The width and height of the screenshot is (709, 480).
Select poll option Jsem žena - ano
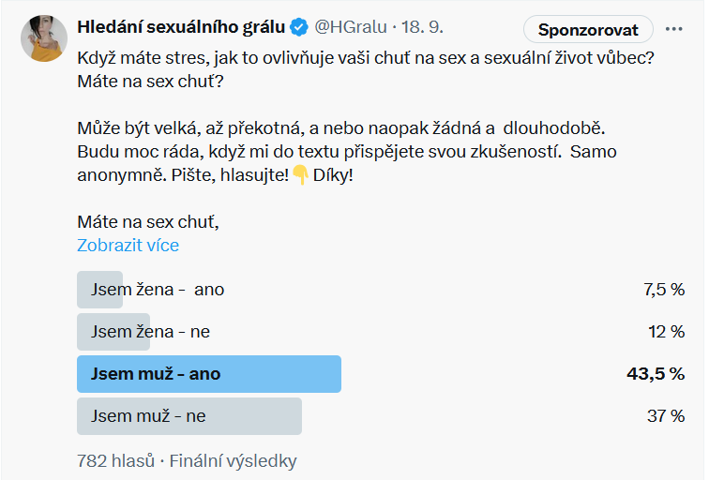pos(158,290)
